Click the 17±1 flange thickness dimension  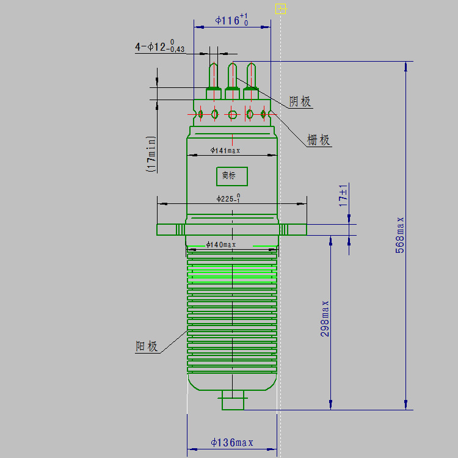pyautogui.click(x=343, y=195)
